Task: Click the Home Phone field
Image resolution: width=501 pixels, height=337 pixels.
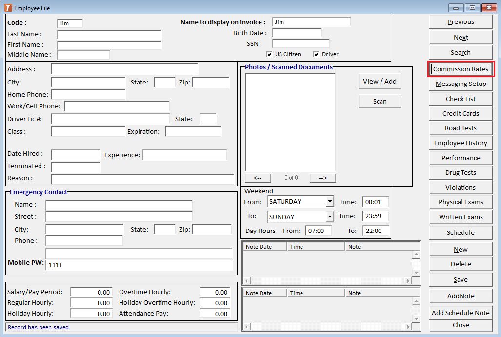Action: [x=88, y=94]
